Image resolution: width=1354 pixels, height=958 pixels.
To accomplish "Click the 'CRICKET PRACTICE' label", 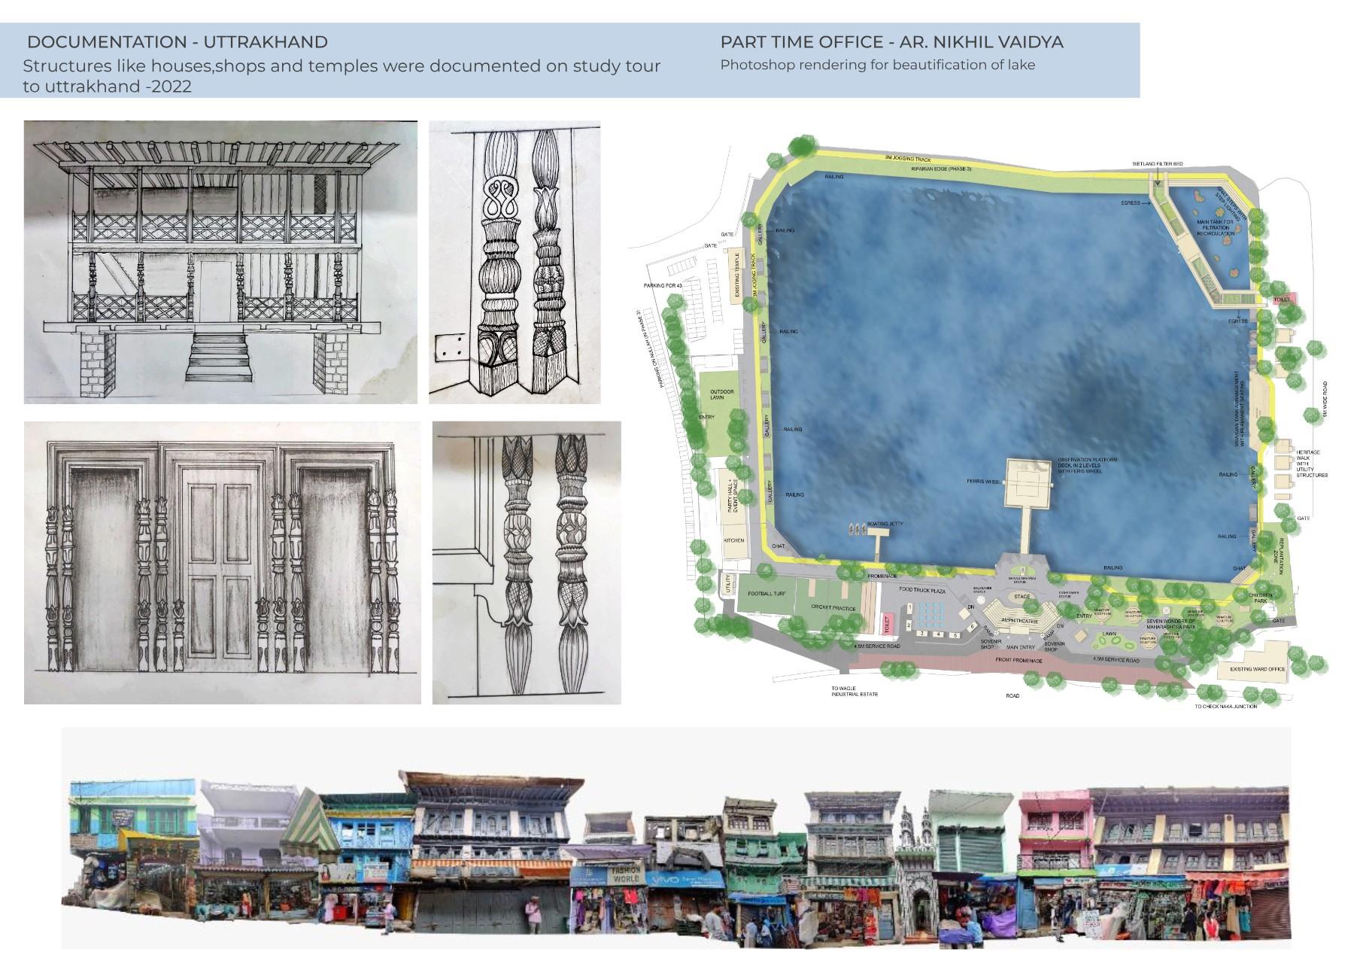I will (833, 607).
